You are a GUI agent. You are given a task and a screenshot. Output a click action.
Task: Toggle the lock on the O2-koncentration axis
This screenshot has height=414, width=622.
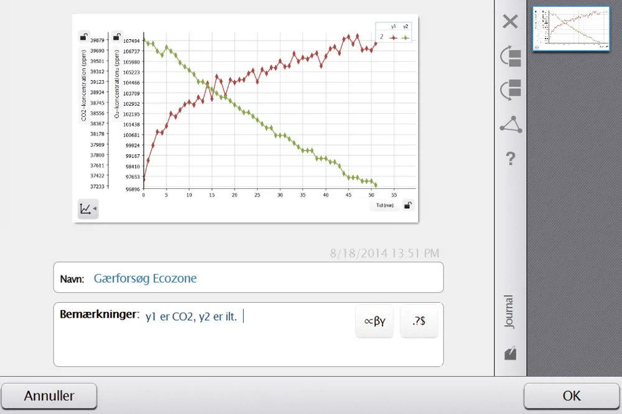(117, 37)
